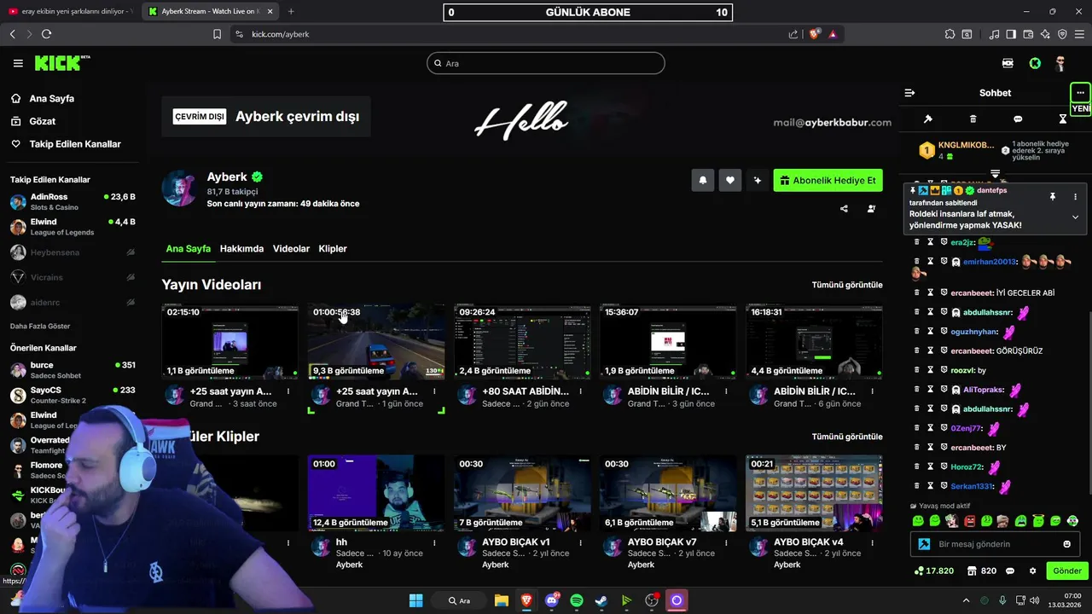Open options for 15:36:07 ABİDİN BİLİR video
The width and height of the screenshot is (1092, 614).
point(726,391)
